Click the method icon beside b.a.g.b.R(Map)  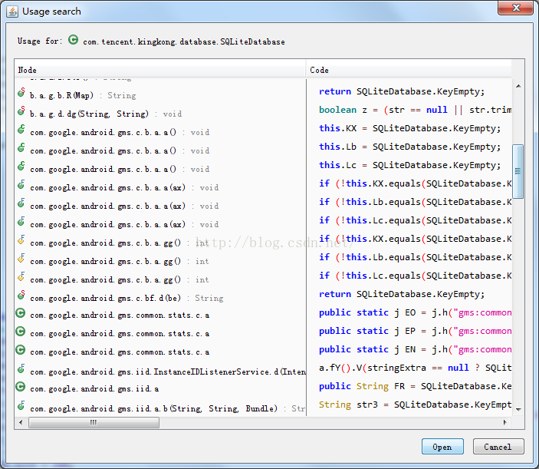coord(21,94)
